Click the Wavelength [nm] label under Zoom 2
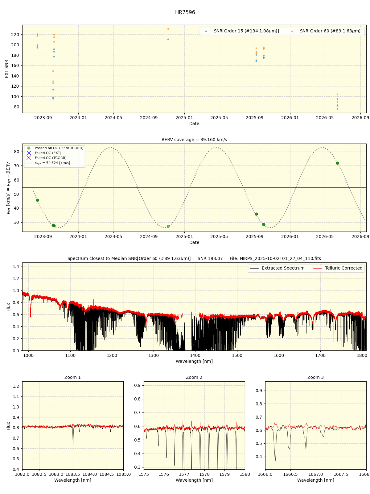 coord(194,480)
